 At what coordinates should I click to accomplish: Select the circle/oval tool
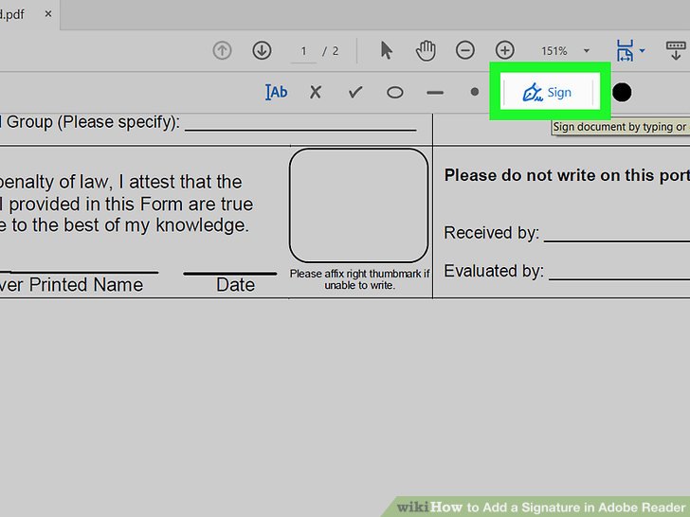pos(394,93)
